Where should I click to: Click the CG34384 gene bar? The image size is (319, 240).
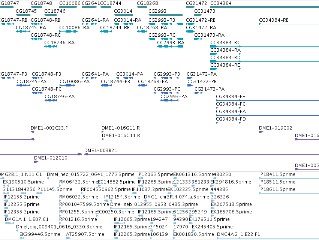[x=265, y=7]
